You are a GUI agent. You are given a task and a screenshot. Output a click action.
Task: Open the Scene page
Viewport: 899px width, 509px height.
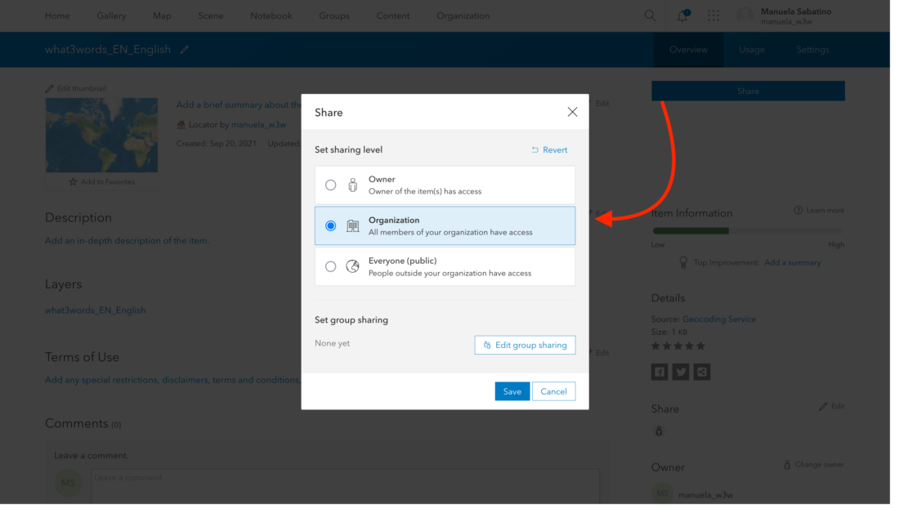click(212, 16)
